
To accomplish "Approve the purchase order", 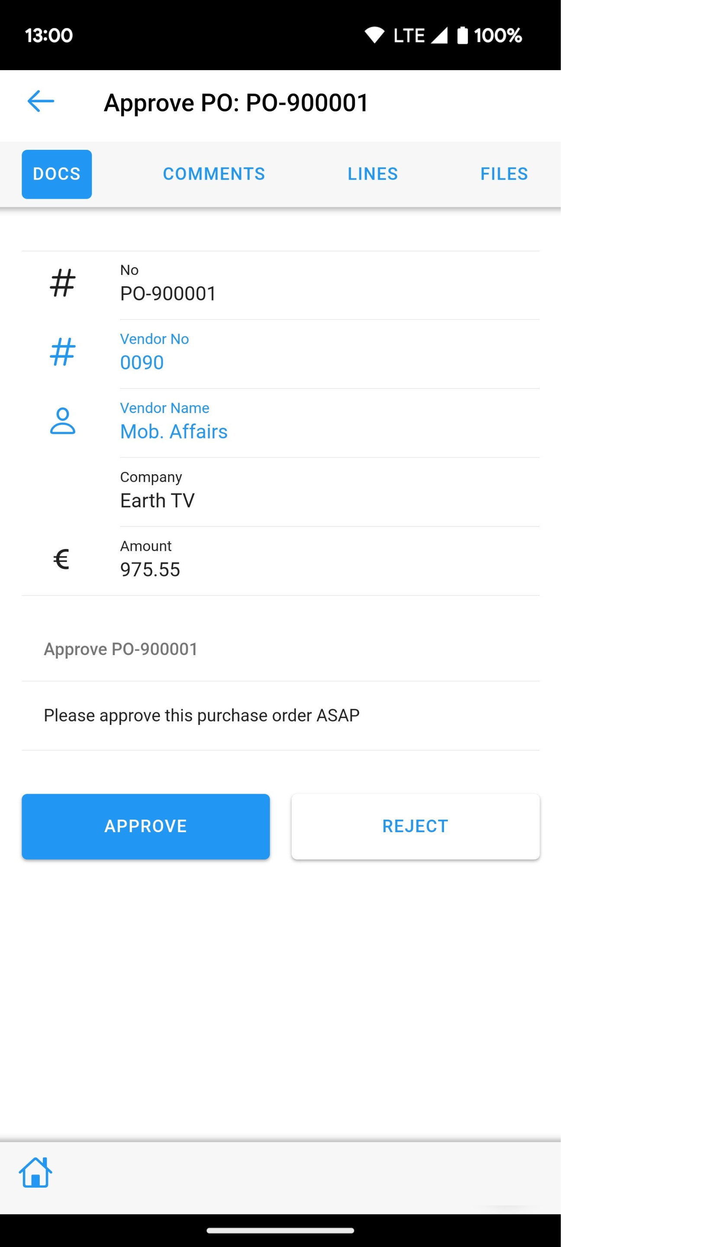I will (x=146, y=826).
